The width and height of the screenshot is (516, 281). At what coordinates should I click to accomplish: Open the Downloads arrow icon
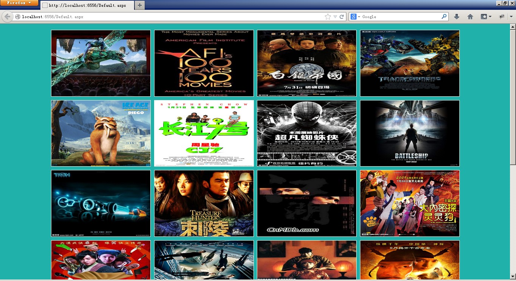tap(456, 17)
